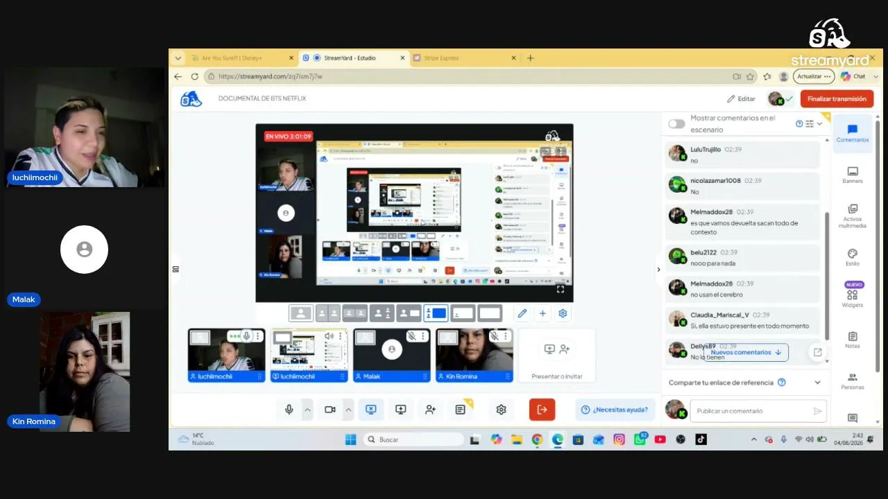Collapse the right comments panel arrow
This screenshot has height=499, width=888.
point(658,270)
